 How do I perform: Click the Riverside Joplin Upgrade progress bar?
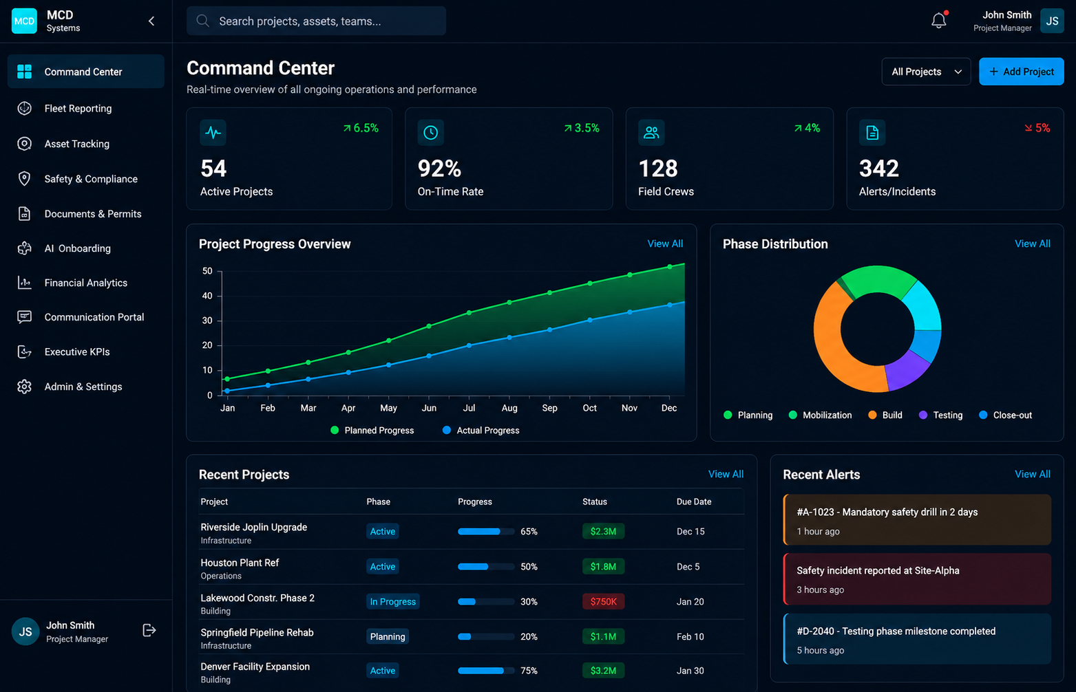486,532
